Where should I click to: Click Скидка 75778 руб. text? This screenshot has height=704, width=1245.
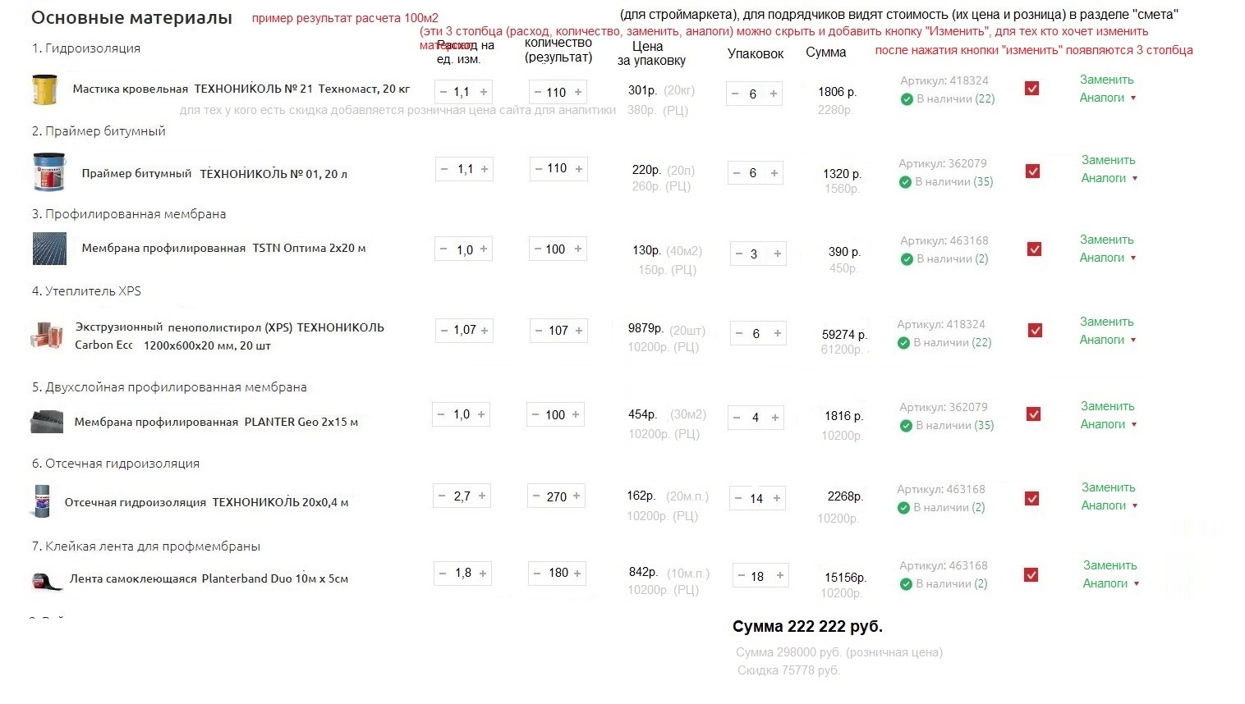788,670
